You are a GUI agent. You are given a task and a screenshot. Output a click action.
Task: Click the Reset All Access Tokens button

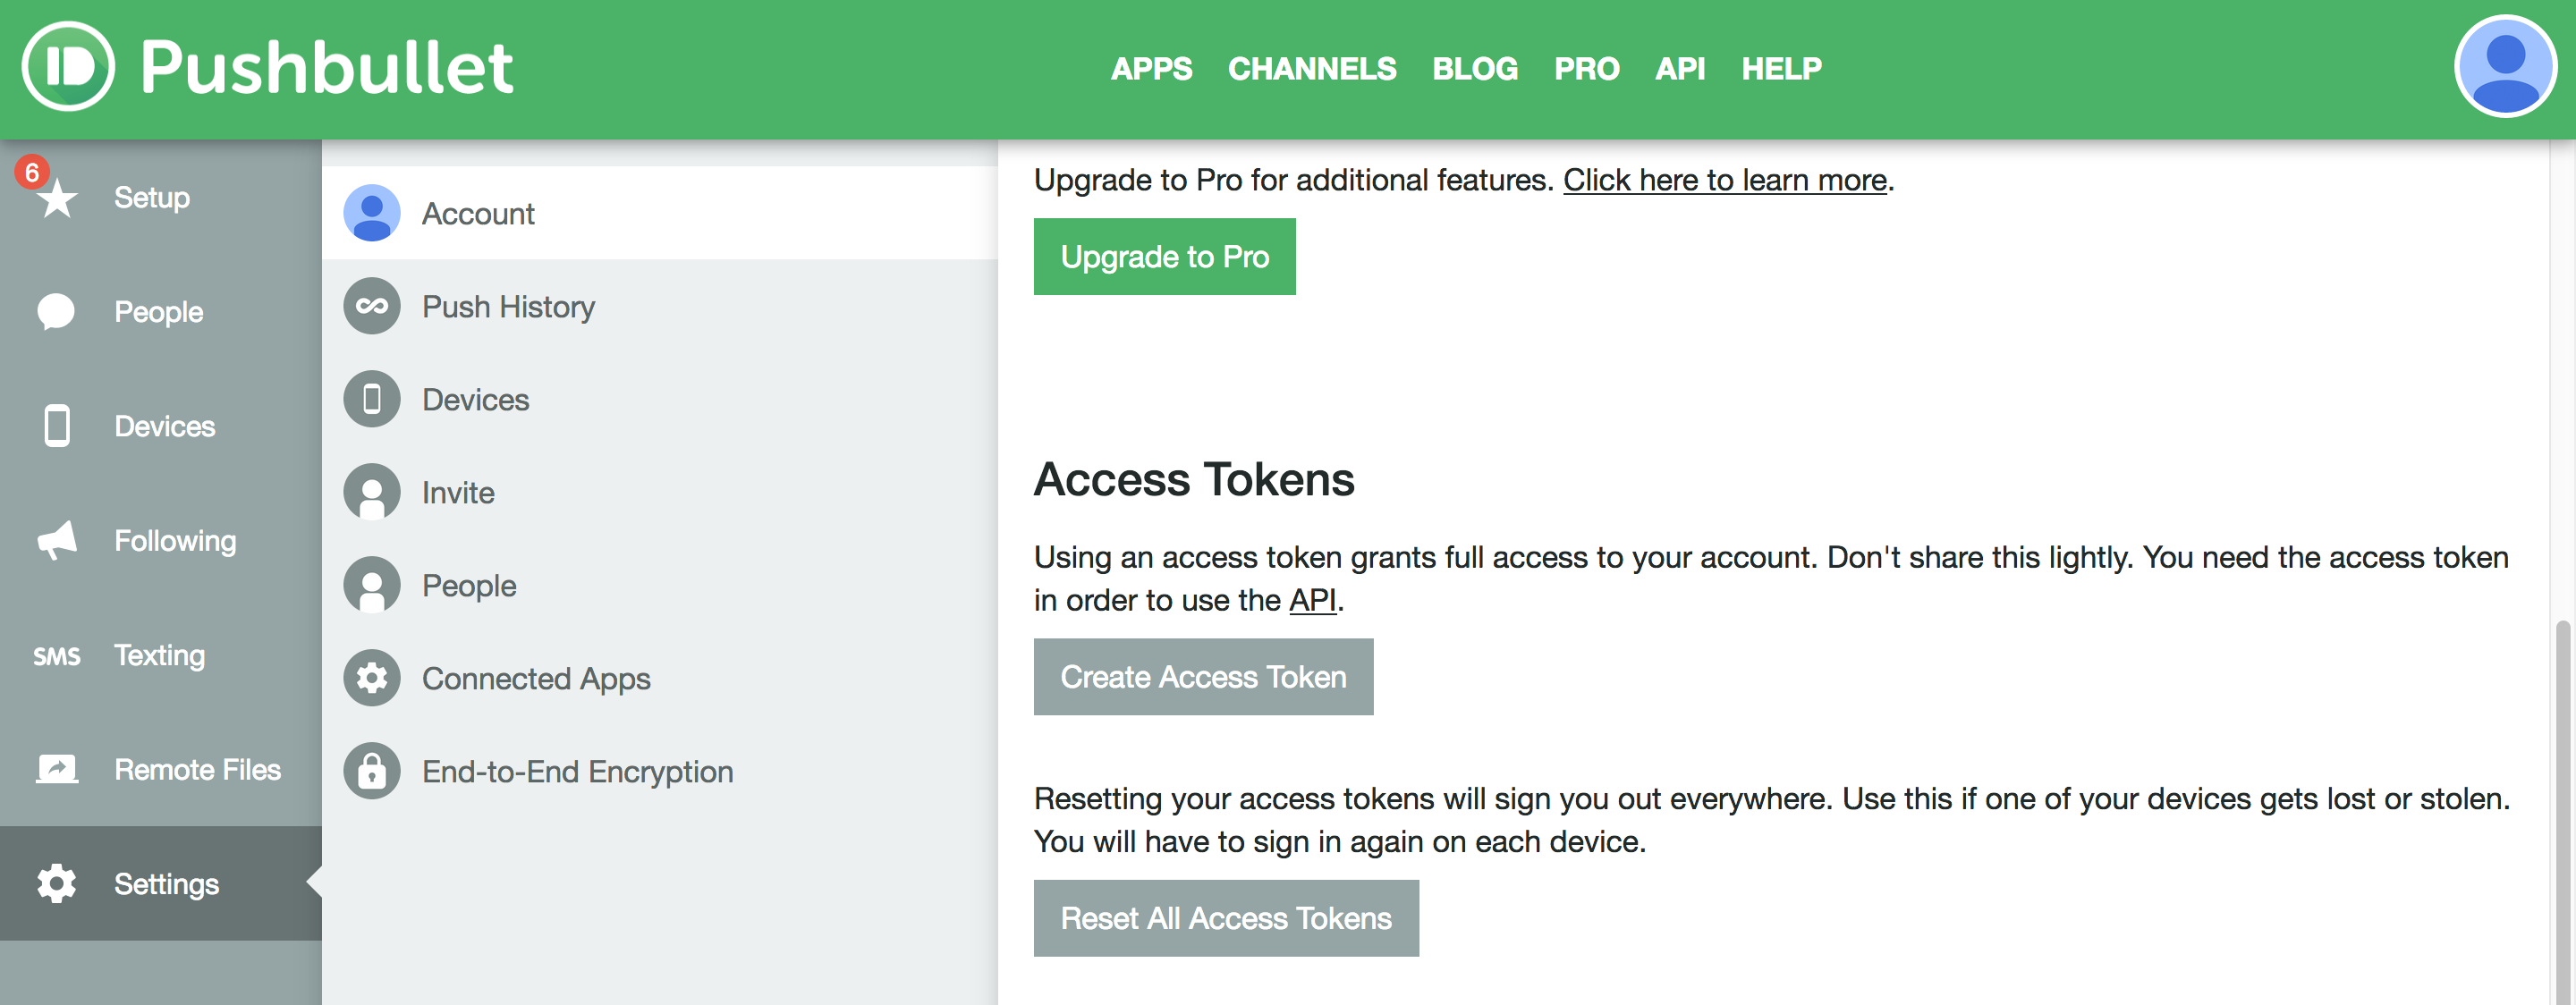click(1227, 916)
